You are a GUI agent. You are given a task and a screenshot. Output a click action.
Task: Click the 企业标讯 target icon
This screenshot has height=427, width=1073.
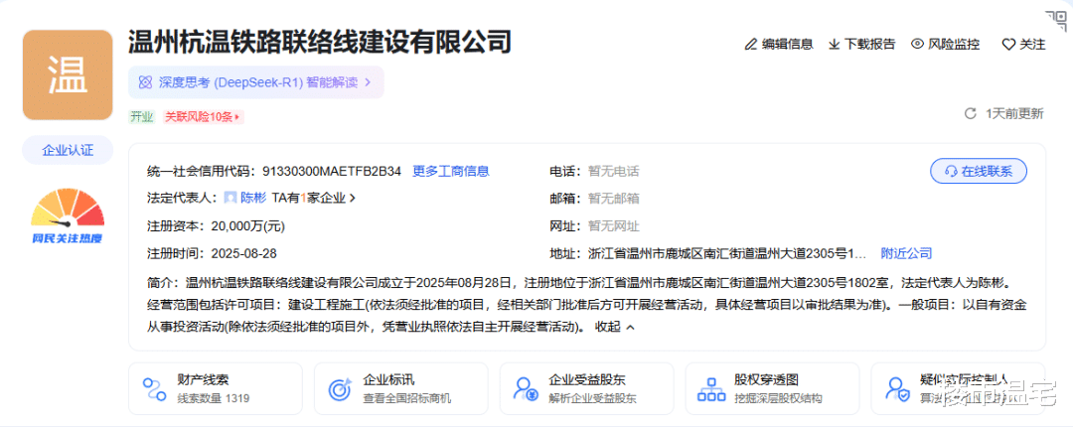[x=340, y=388]
